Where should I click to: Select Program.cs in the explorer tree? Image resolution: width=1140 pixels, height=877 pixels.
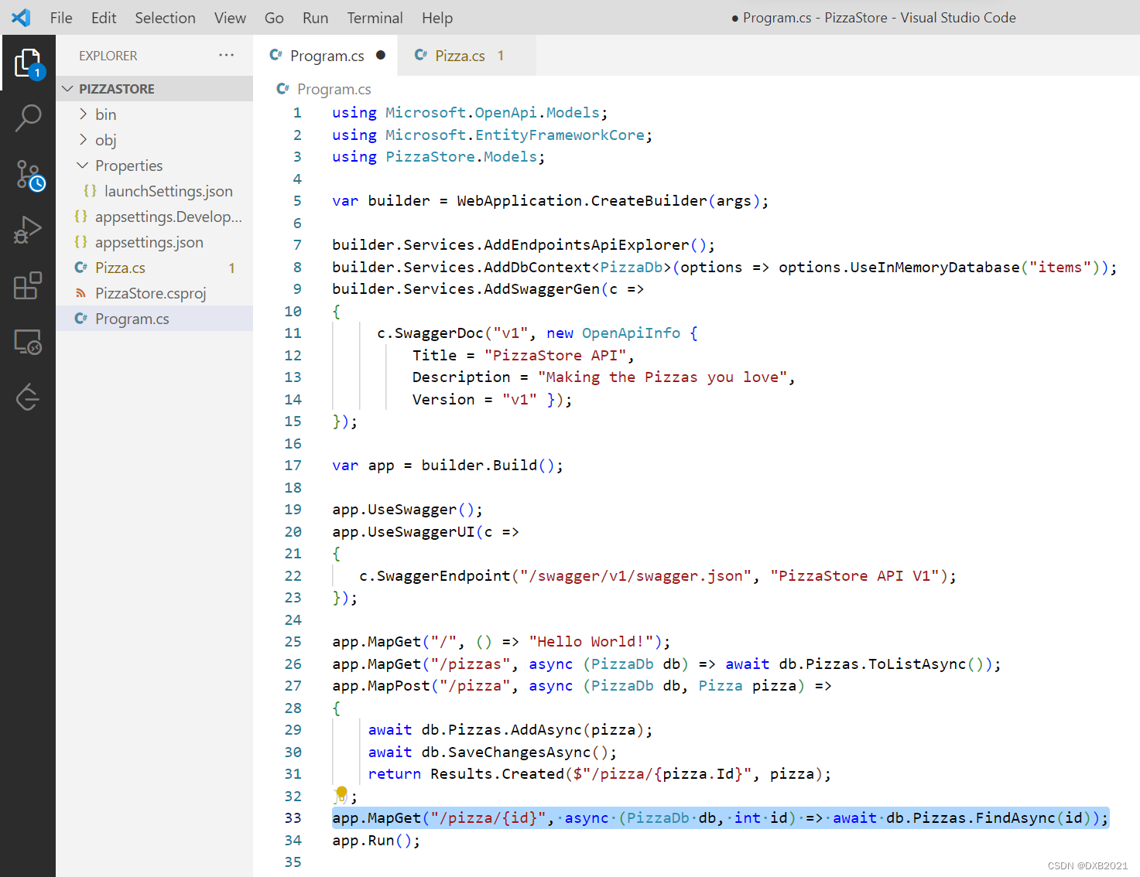click(x=155, y=319)
